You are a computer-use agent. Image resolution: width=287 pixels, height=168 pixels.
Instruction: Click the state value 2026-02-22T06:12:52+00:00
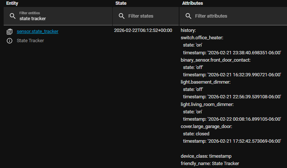pos(143,30)
